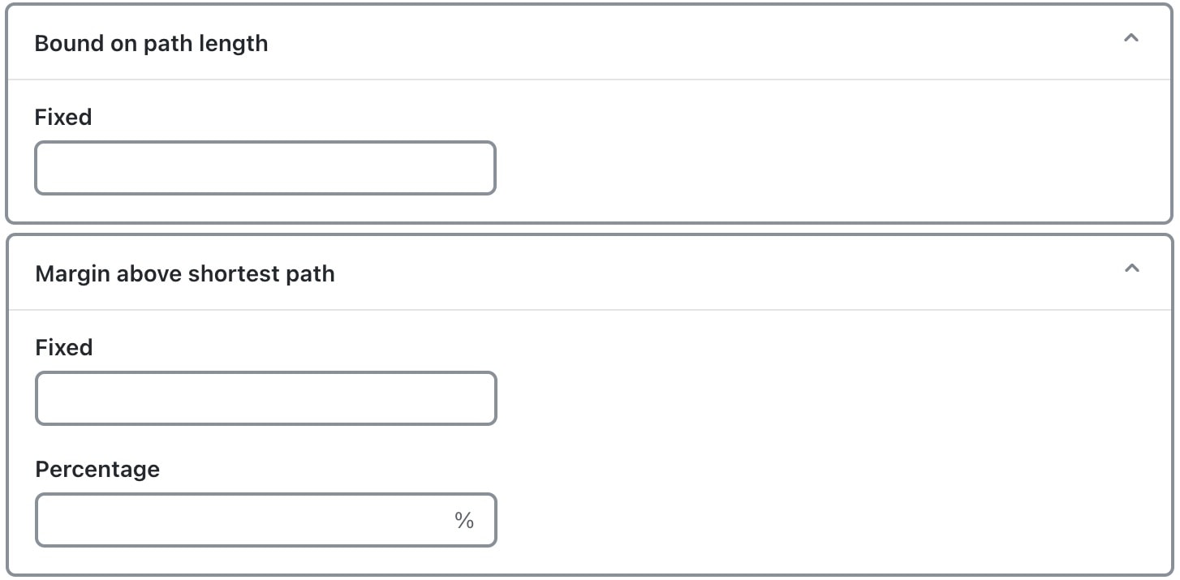Hide the Bound on path length section via up arrow

pos(1130,39)
